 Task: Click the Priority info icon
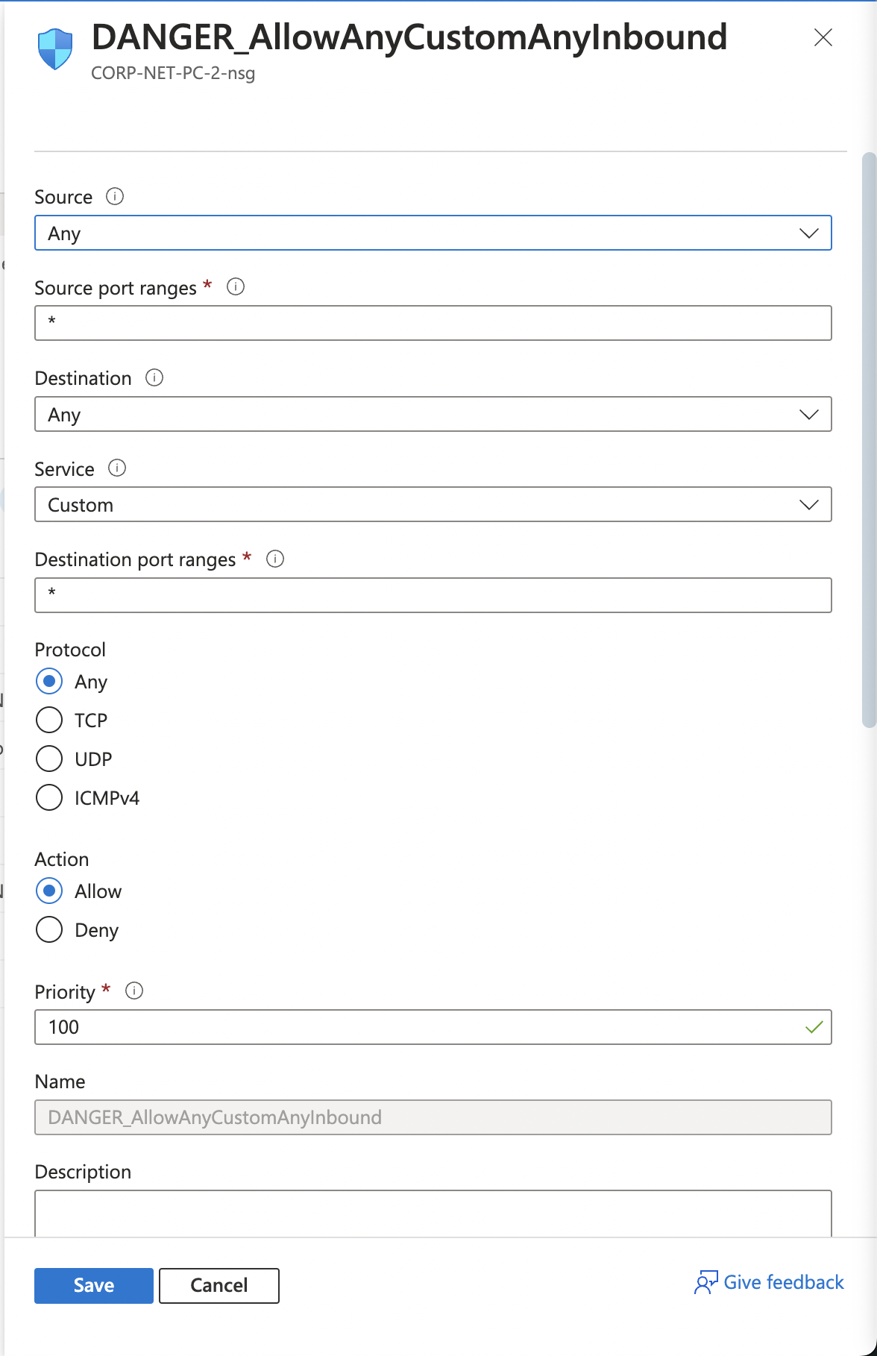(x=134, y=991)
